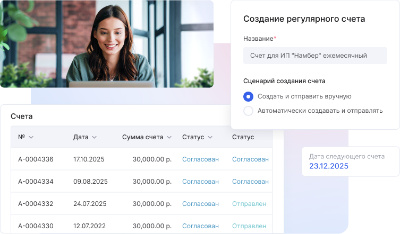
Task: Click "Отправлен" status for invoice A-0004330
Action: point(249,226)
